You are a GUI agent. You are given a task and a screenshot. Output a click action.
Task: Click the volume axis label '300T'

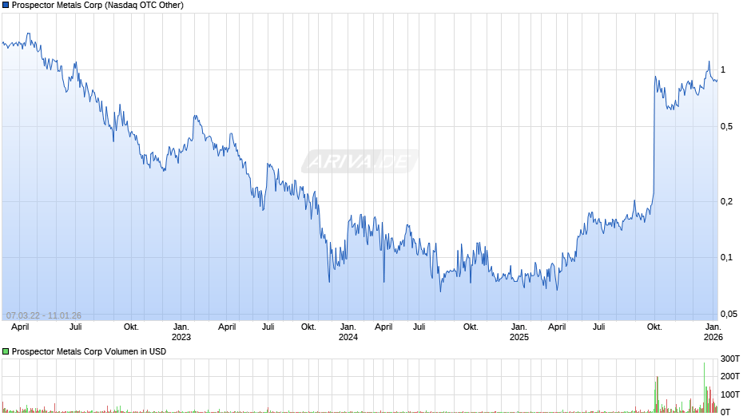730,359
